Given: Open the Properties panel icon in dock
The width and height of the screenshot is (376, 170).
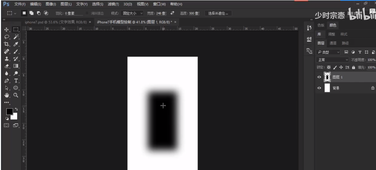Looking at the screenshot, I should [x=309, y=39].
